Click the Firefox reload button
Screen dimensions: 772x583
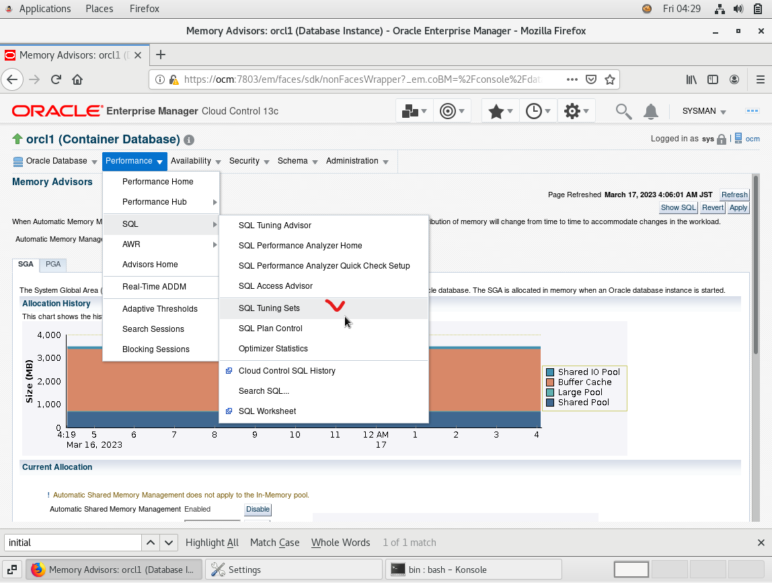tap(56, 79)
